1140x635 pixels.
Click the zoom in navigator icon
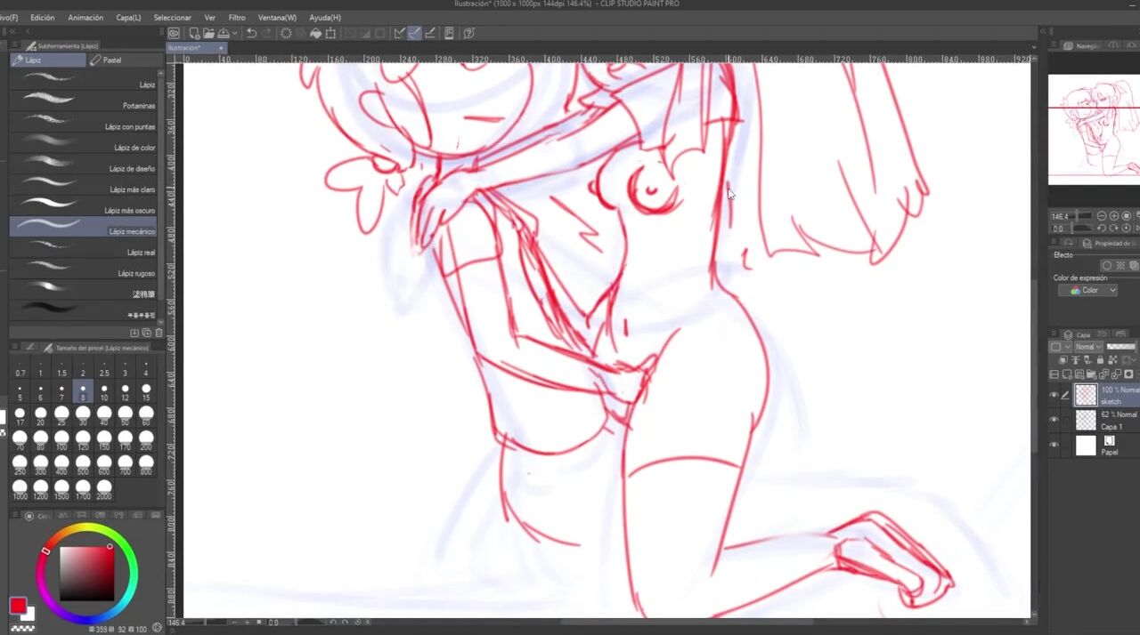pos(1114,216)
